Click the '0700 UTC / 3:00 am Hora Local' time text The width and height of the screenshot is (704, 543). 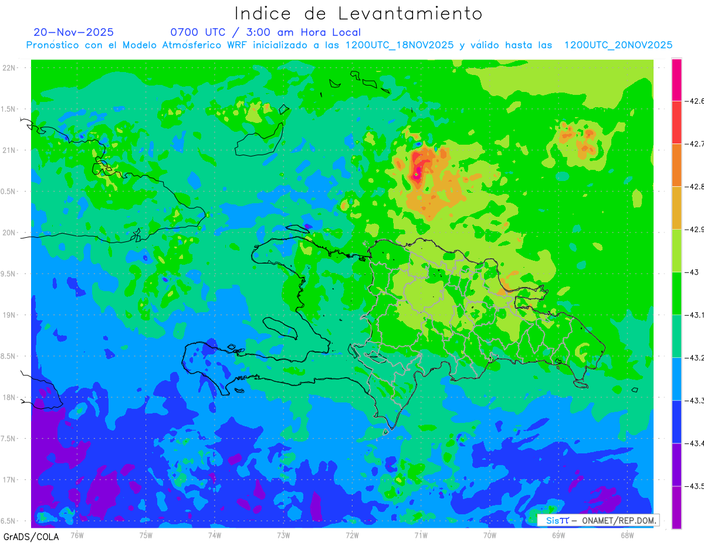tap(266, 32)
